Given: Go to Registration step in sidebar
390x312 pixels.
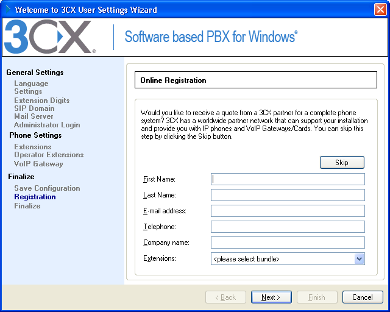Looking at the screenshot, I should [35, 197].
